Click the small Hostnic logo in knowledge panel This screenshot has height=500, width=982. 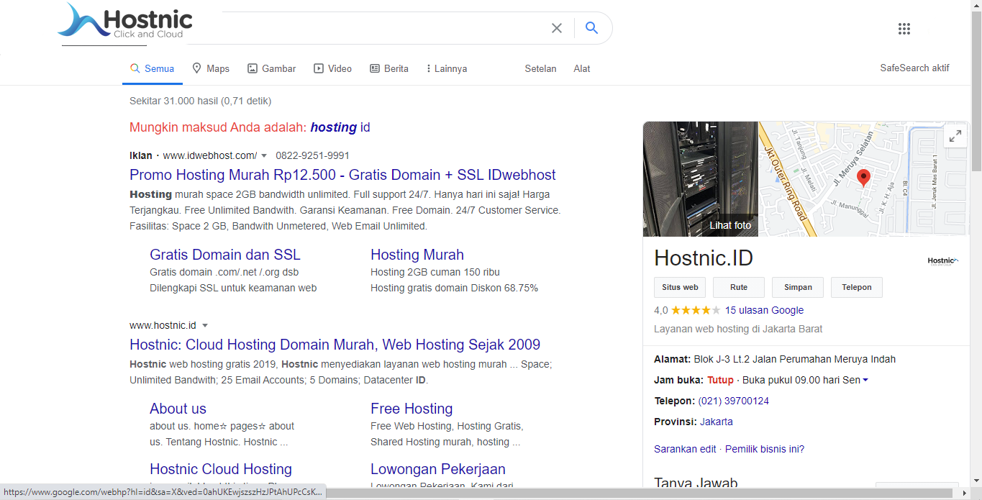click(x=943, y=260)
